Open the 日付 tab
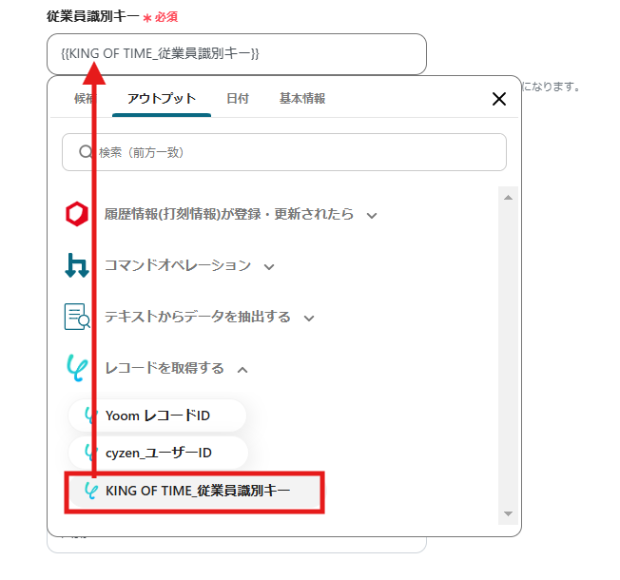Image resolution: width=620 pixels, height=580 pixels. coord(238,99)
